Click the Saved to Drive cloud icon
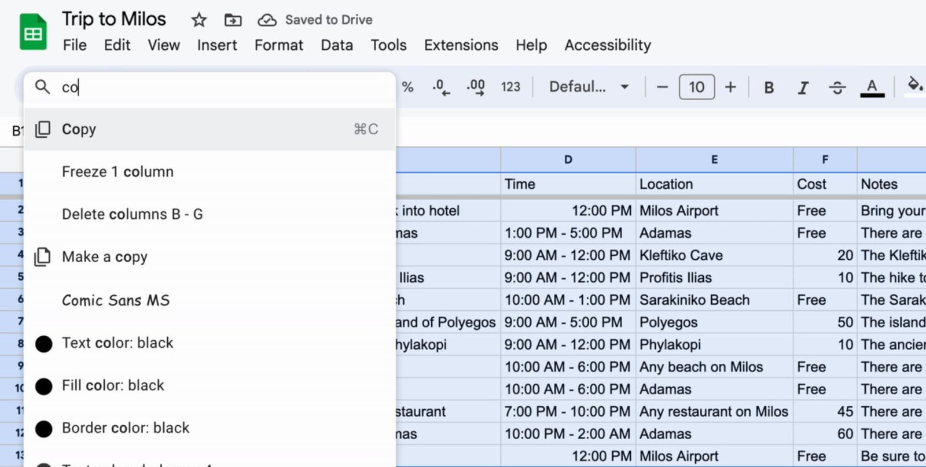Image resolution: width=926 pixels, height=467 pixels. (267, 20)
